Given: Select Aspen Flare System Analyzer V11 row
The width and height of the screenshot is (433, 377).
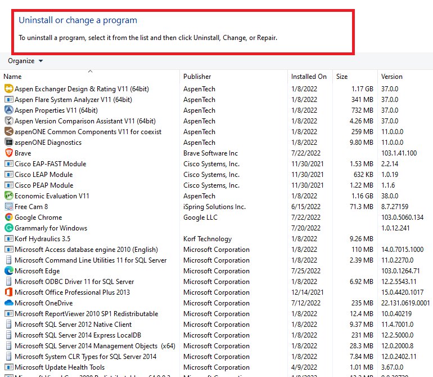Looking at the screenshot, I should pos(73,100).
